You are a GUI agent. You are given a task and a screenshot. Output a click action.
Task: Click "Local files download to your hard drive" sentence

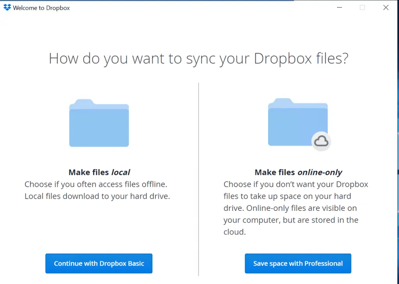97,196
